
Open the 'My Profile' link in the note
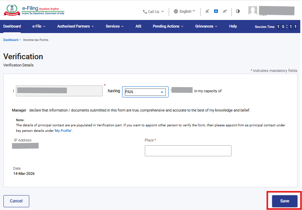[63, 130]
